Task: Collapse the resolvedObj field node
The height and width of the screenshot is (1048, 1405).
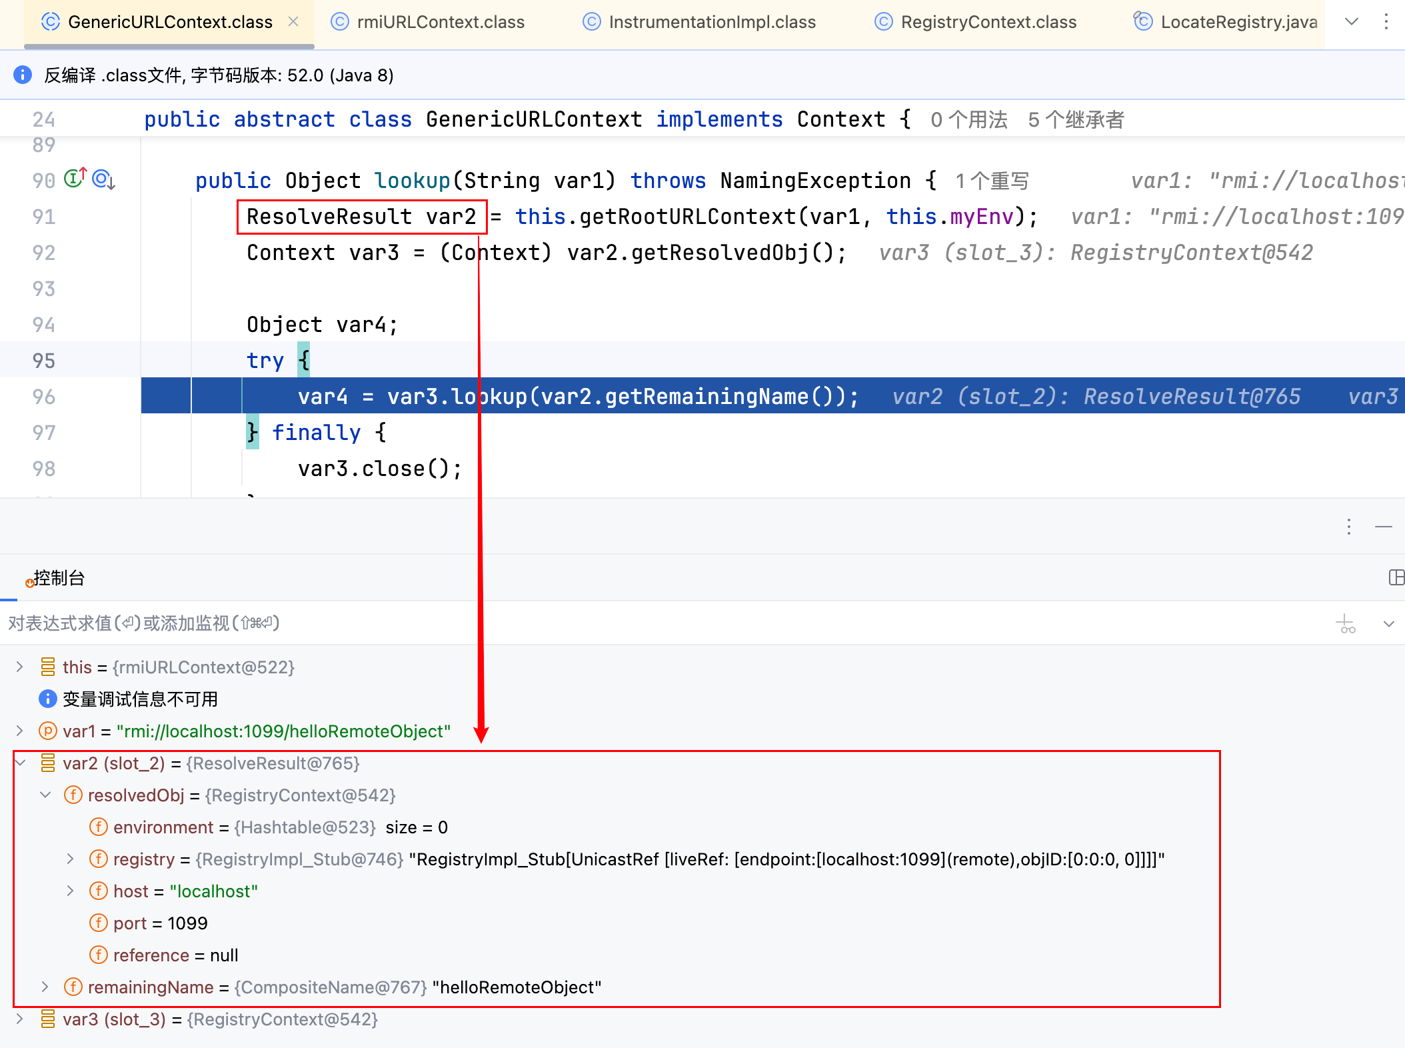Action: click(x=45, y=795)
